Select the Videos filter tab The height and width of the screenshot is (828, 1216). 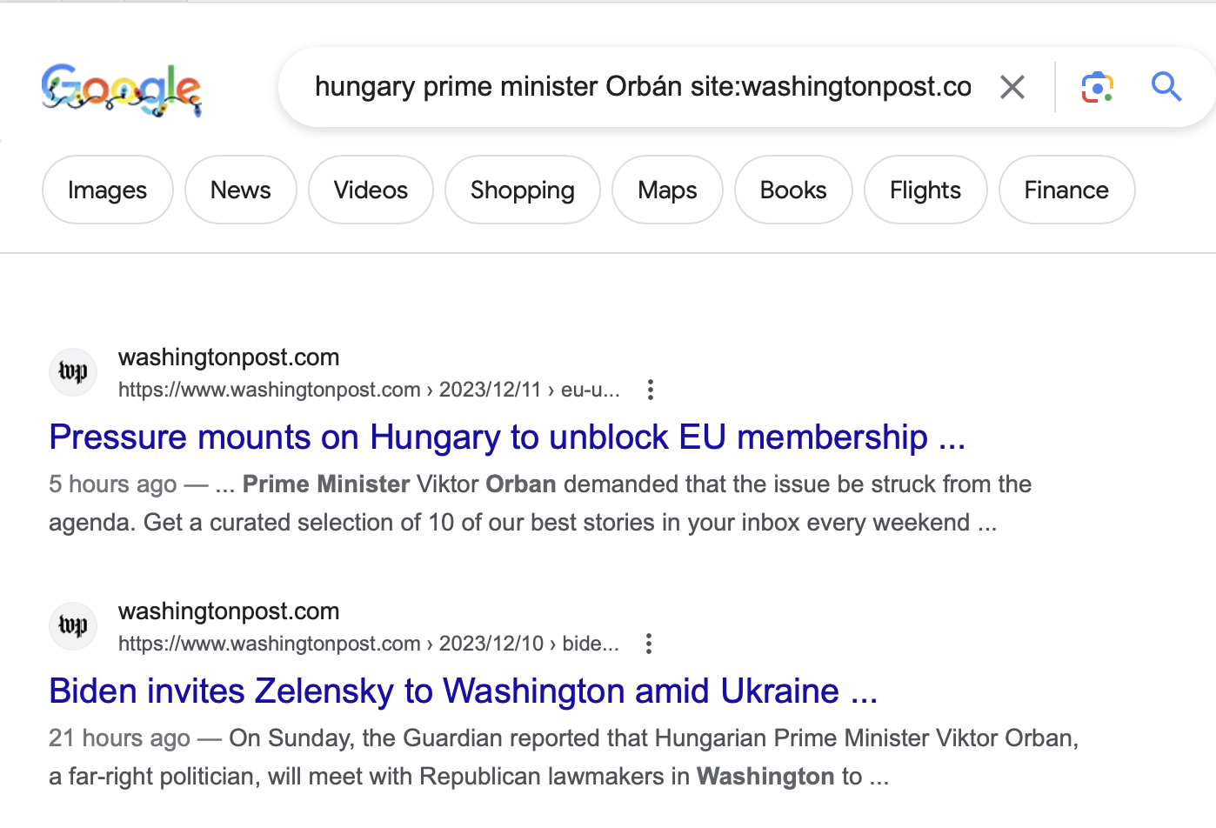coord(371,190)
